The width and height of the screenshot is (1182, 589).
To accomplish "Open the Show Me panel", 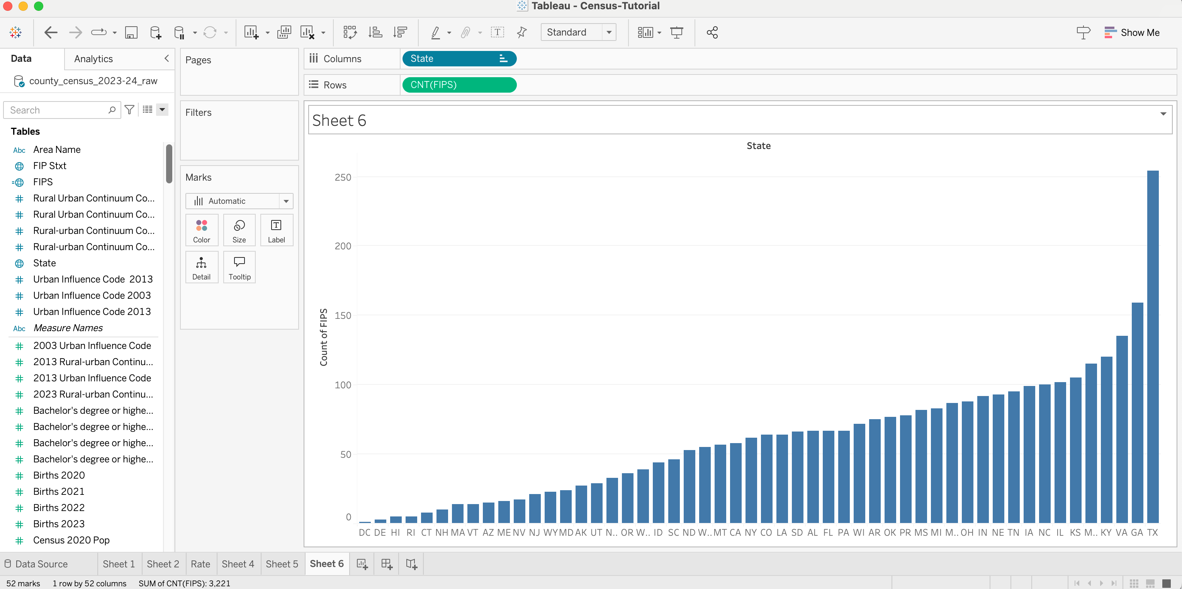I will [1131, 32].
